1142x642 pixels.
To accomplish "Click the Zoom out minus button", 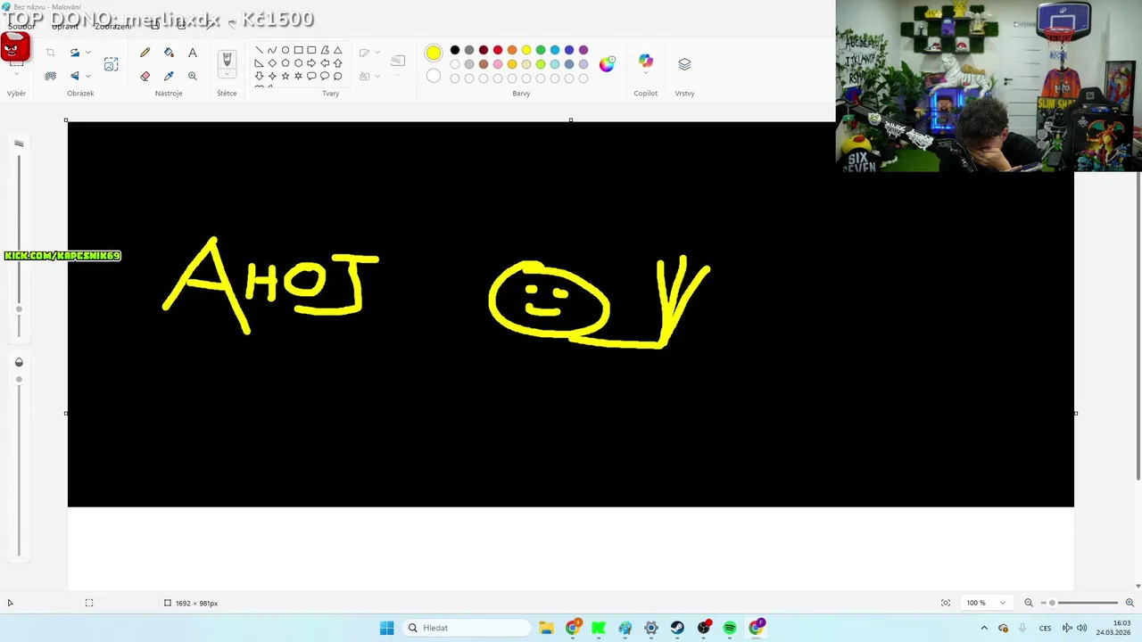I will click(1029, 603).
